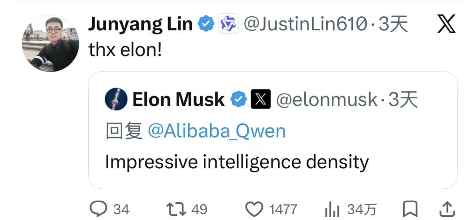Image resolution: width=476 pixels, height=220 pixels.
Task: Click the @elonmusk handle
Action: pos(327,99)
